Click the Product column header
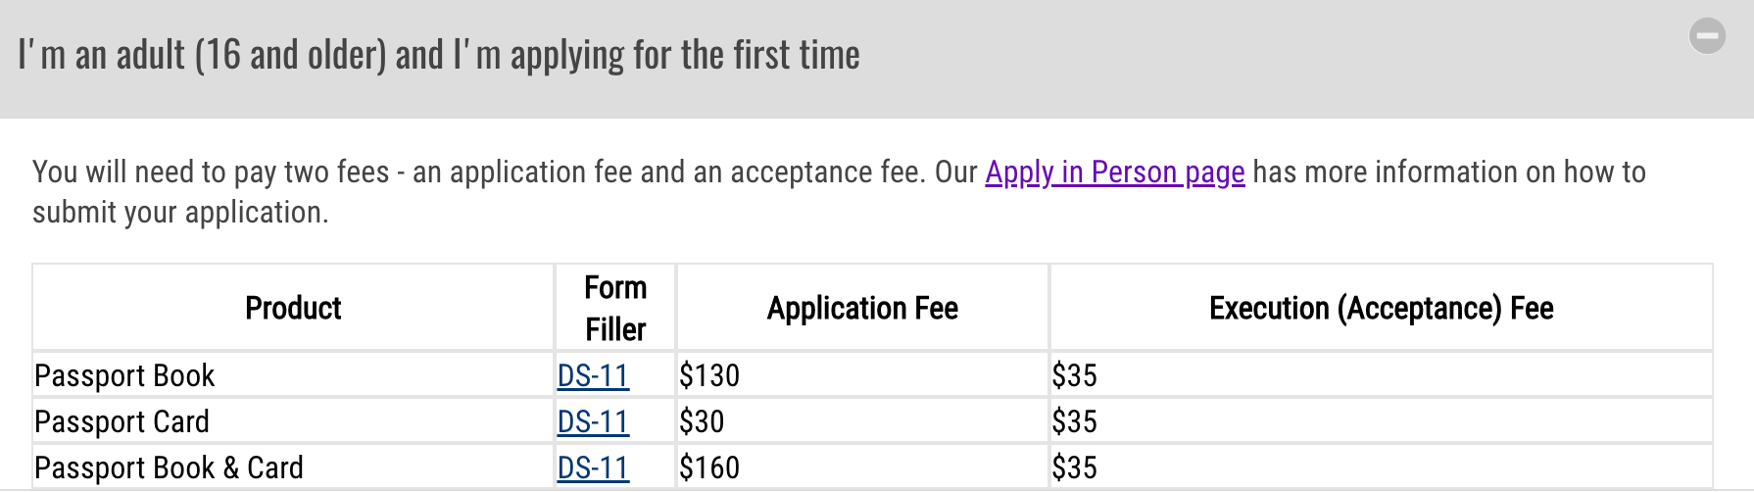 click(x=293, y=309)
